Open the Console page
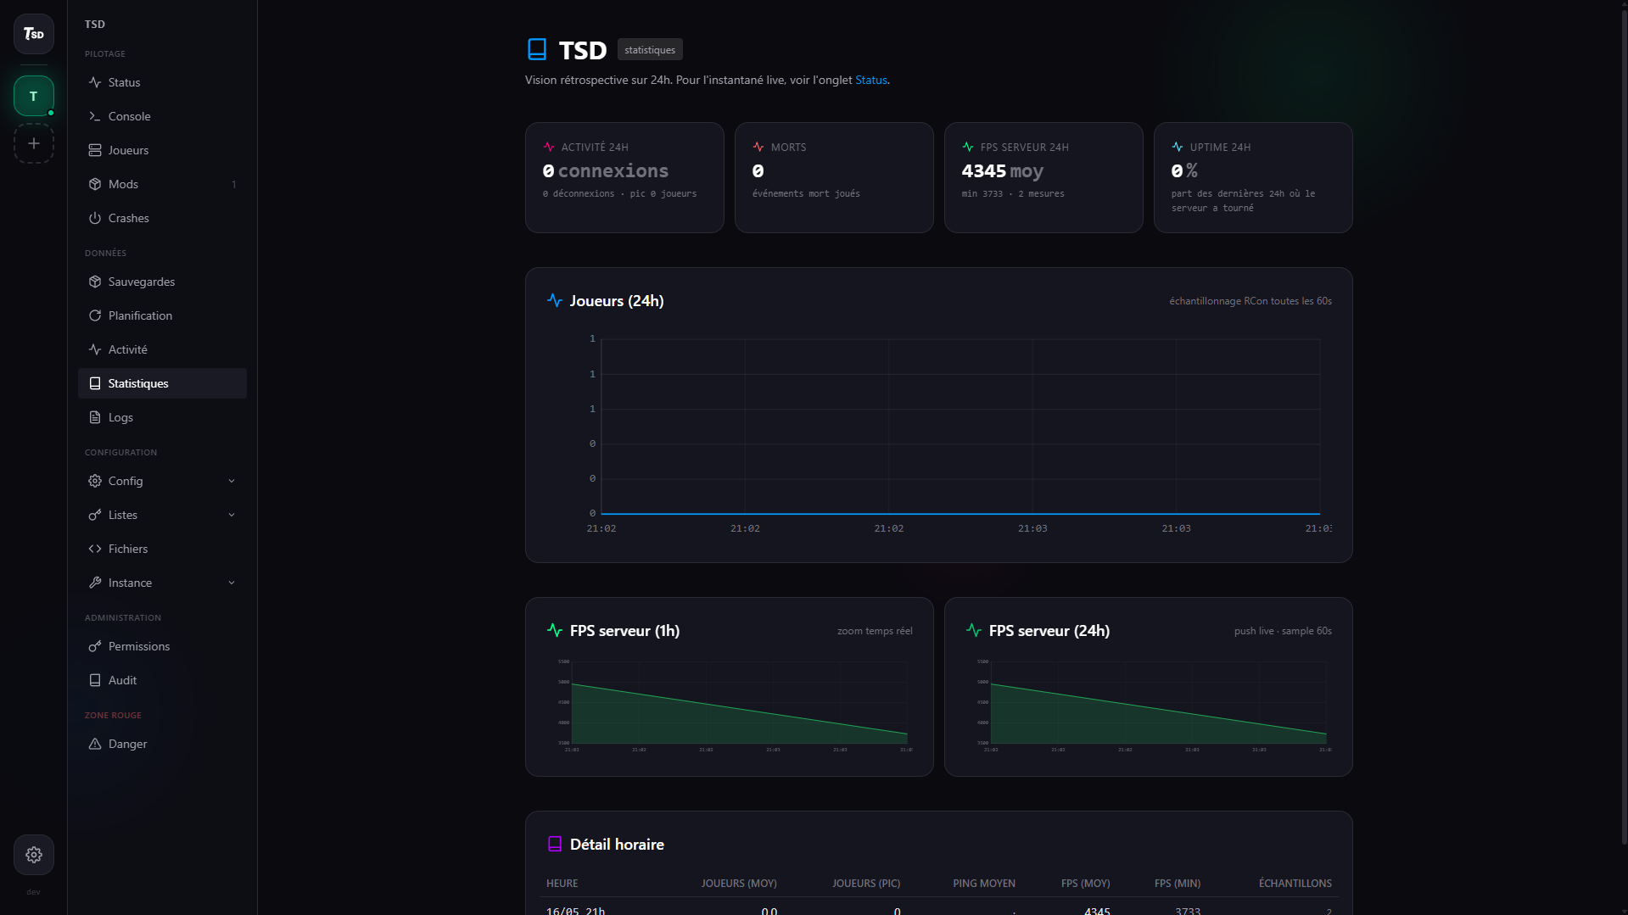 tap(162, 116)
